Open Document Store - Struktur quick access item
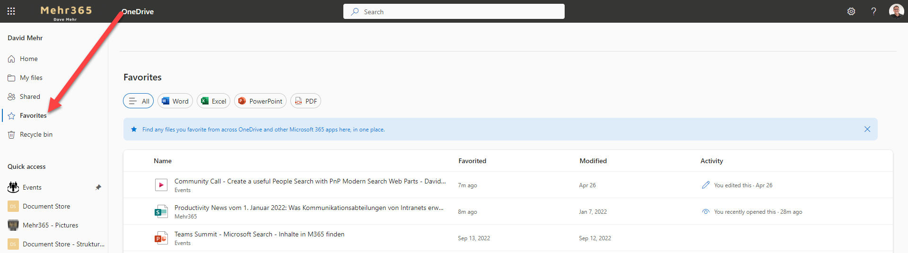This screenshot has height=253, width=908. (64, 244)
